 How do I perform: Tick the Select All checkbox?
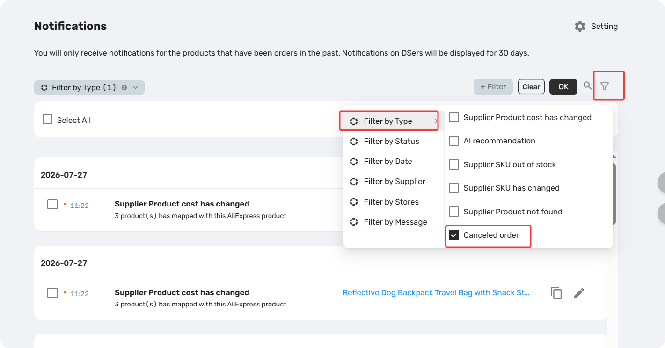[x=47, y=120]
